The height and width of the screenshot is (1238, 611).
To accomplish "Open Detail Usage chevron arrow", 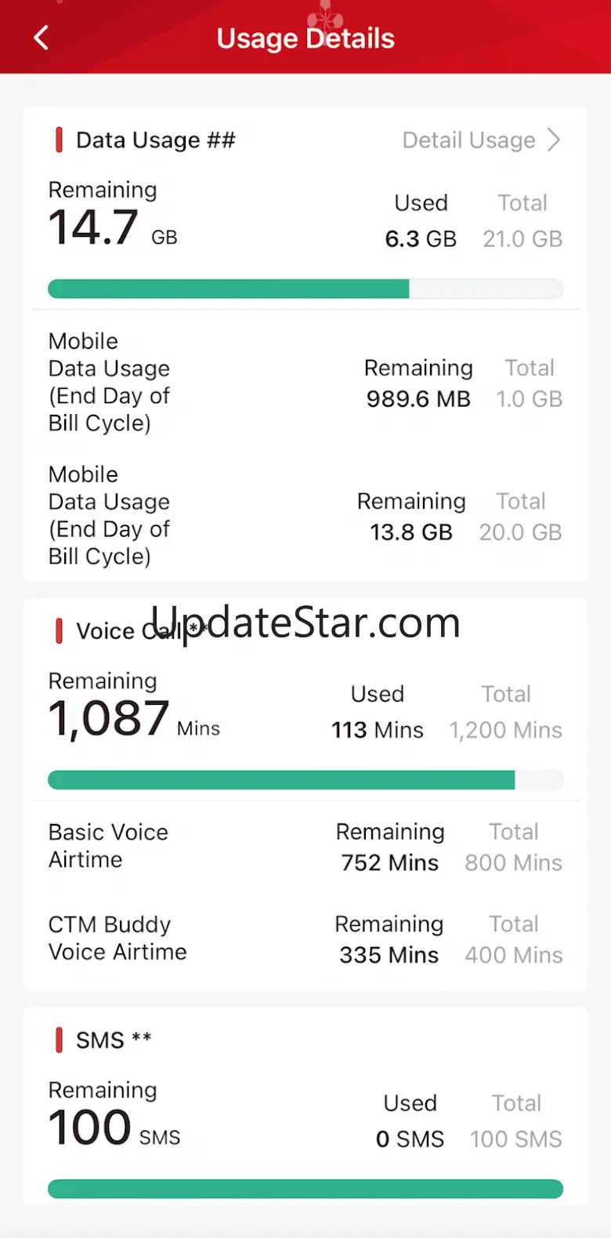I will (554, 140).
